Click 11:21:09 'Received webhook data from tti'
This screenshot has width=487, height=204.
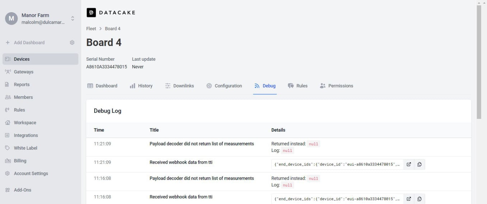181,162
